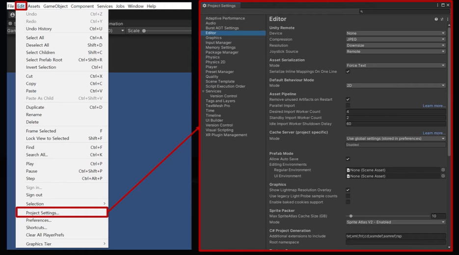Screen dimensions: 459x255
Task: Open Cache Server Mode dropdown
Action: 396,139
